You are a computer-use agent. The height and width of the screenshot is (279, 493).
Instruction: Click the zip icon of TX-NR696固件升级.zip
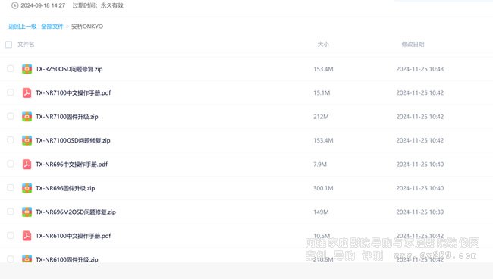[27, 188]
